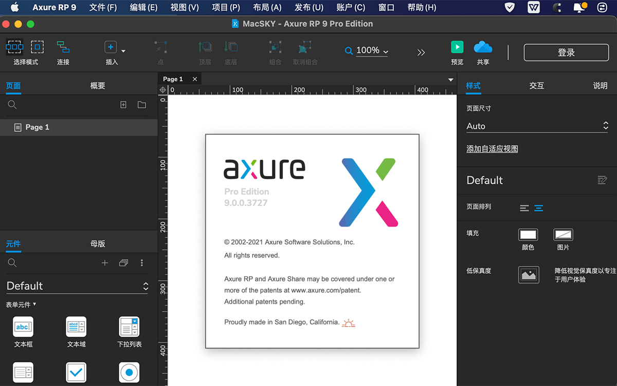Click the add library plus icon
The height and width of the screenshot is (386, 617).
(x=105, y=263)
